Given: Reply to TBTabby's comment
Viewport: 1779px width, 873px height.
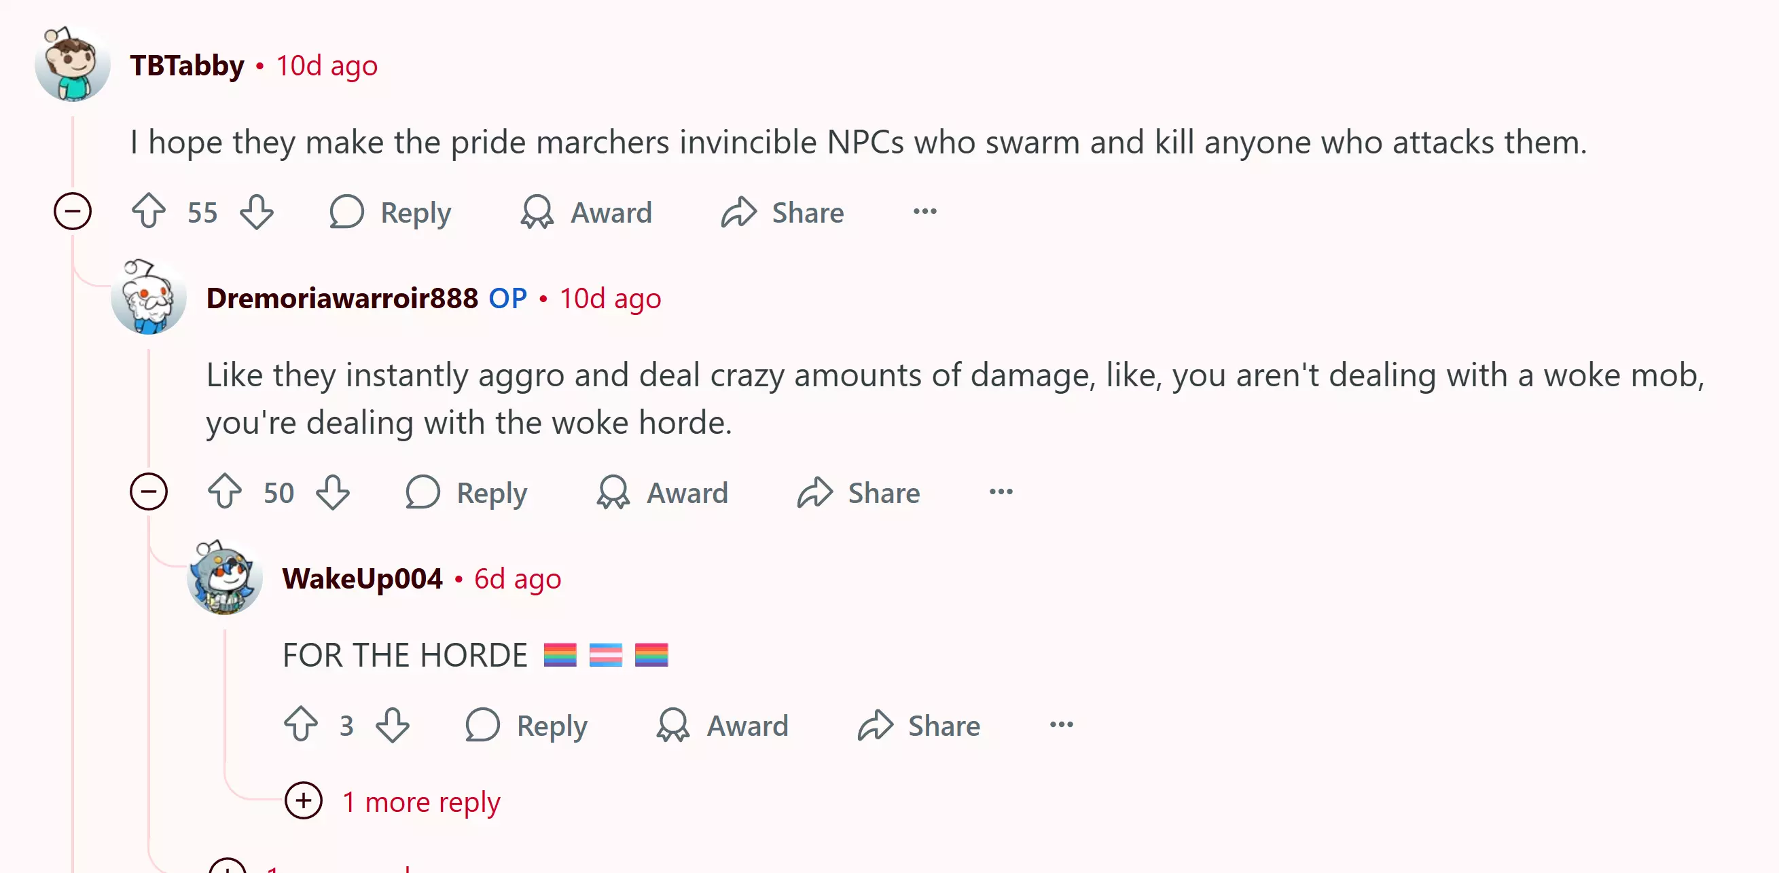Looking at the screenshot, I should click(390, 212).
